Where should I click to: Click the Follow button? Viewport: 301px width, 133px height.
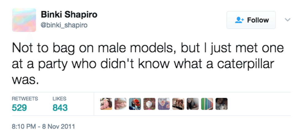pyautogui.click(x=251, y=20)
